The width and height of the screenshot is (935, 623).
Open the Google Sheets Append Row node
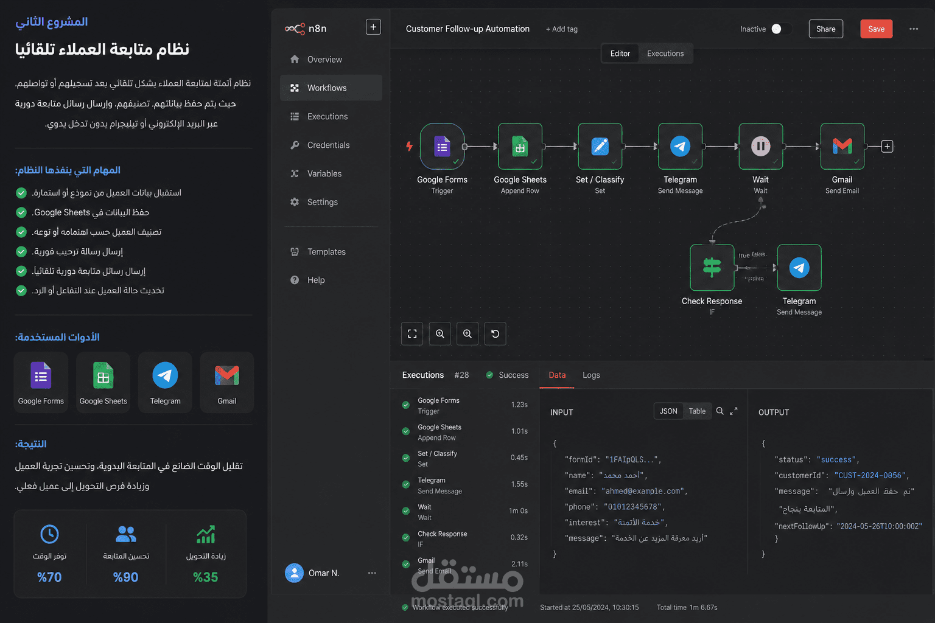(520, 147)
